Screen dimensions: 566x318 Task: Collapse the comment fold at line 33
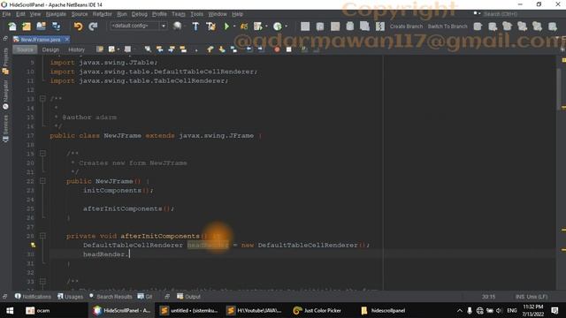pos(42,281)
